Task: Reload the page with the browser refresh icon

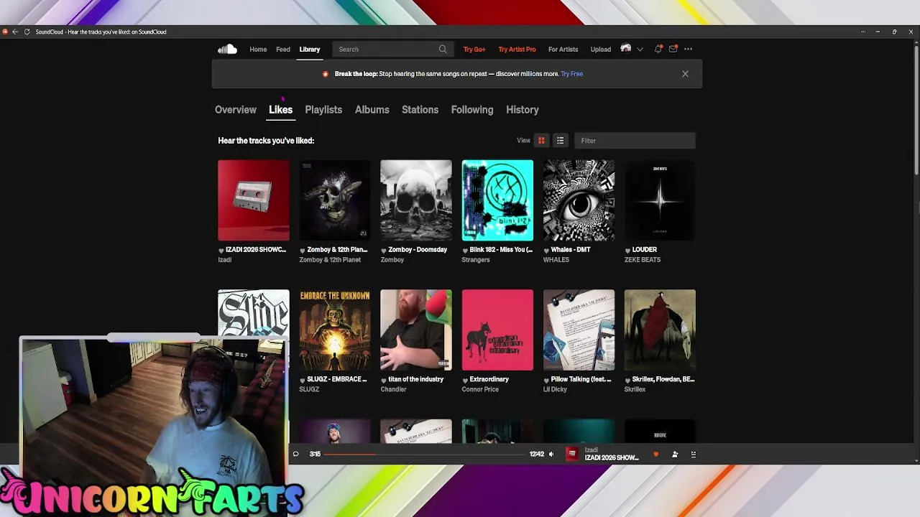Action: tap(27, 32)
